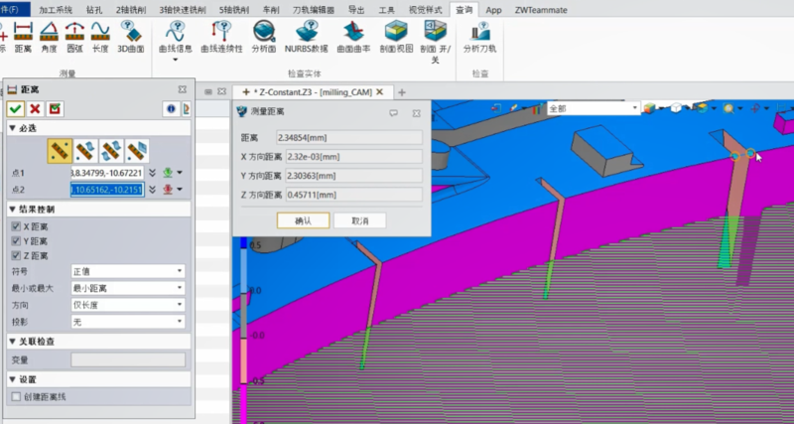
Task: Collapse the 结果控制 section
Action: click(12, 210)
